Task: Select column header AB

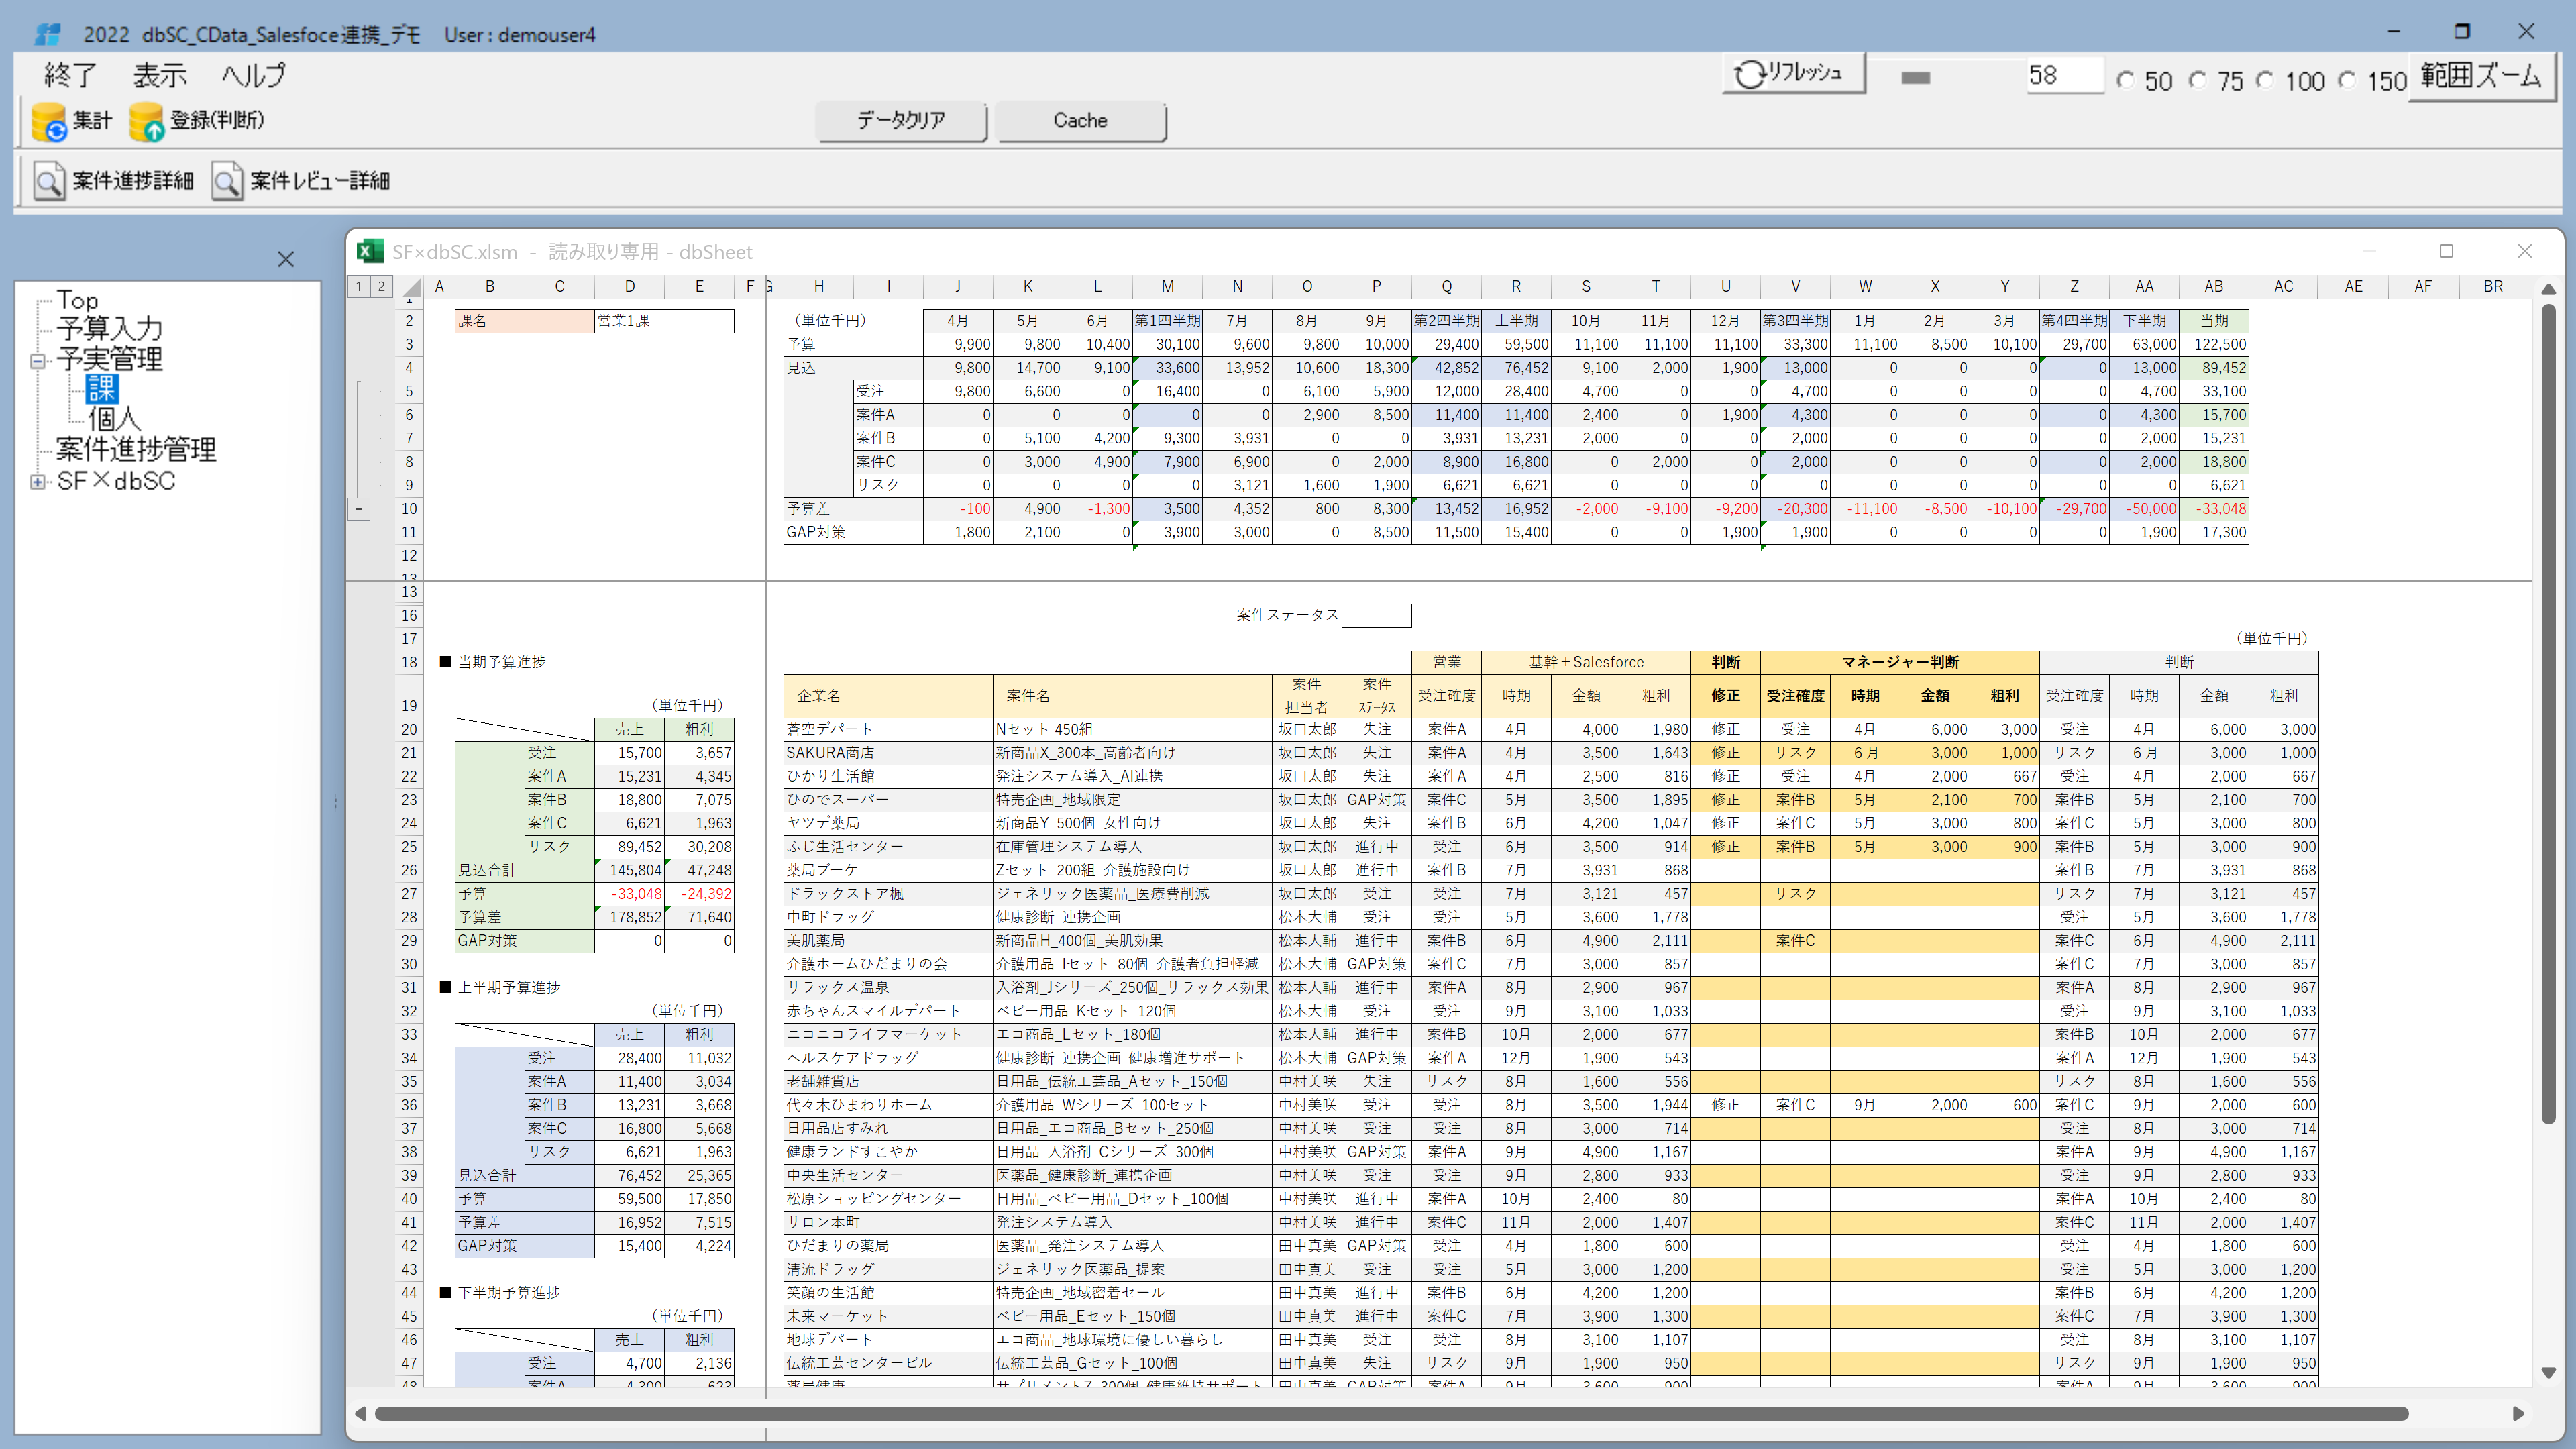Action: [x=2213, y=287]
